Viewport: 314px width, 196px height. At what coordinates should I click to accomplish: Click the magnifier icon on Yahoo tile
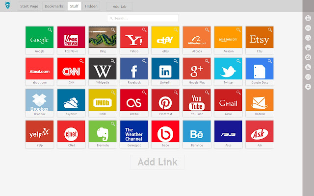pyautogui.click(x=144, y=30)
